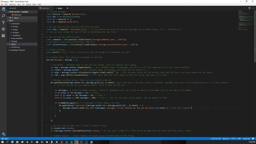
Task: Open the View menu
Action: [x=19, y=4]
